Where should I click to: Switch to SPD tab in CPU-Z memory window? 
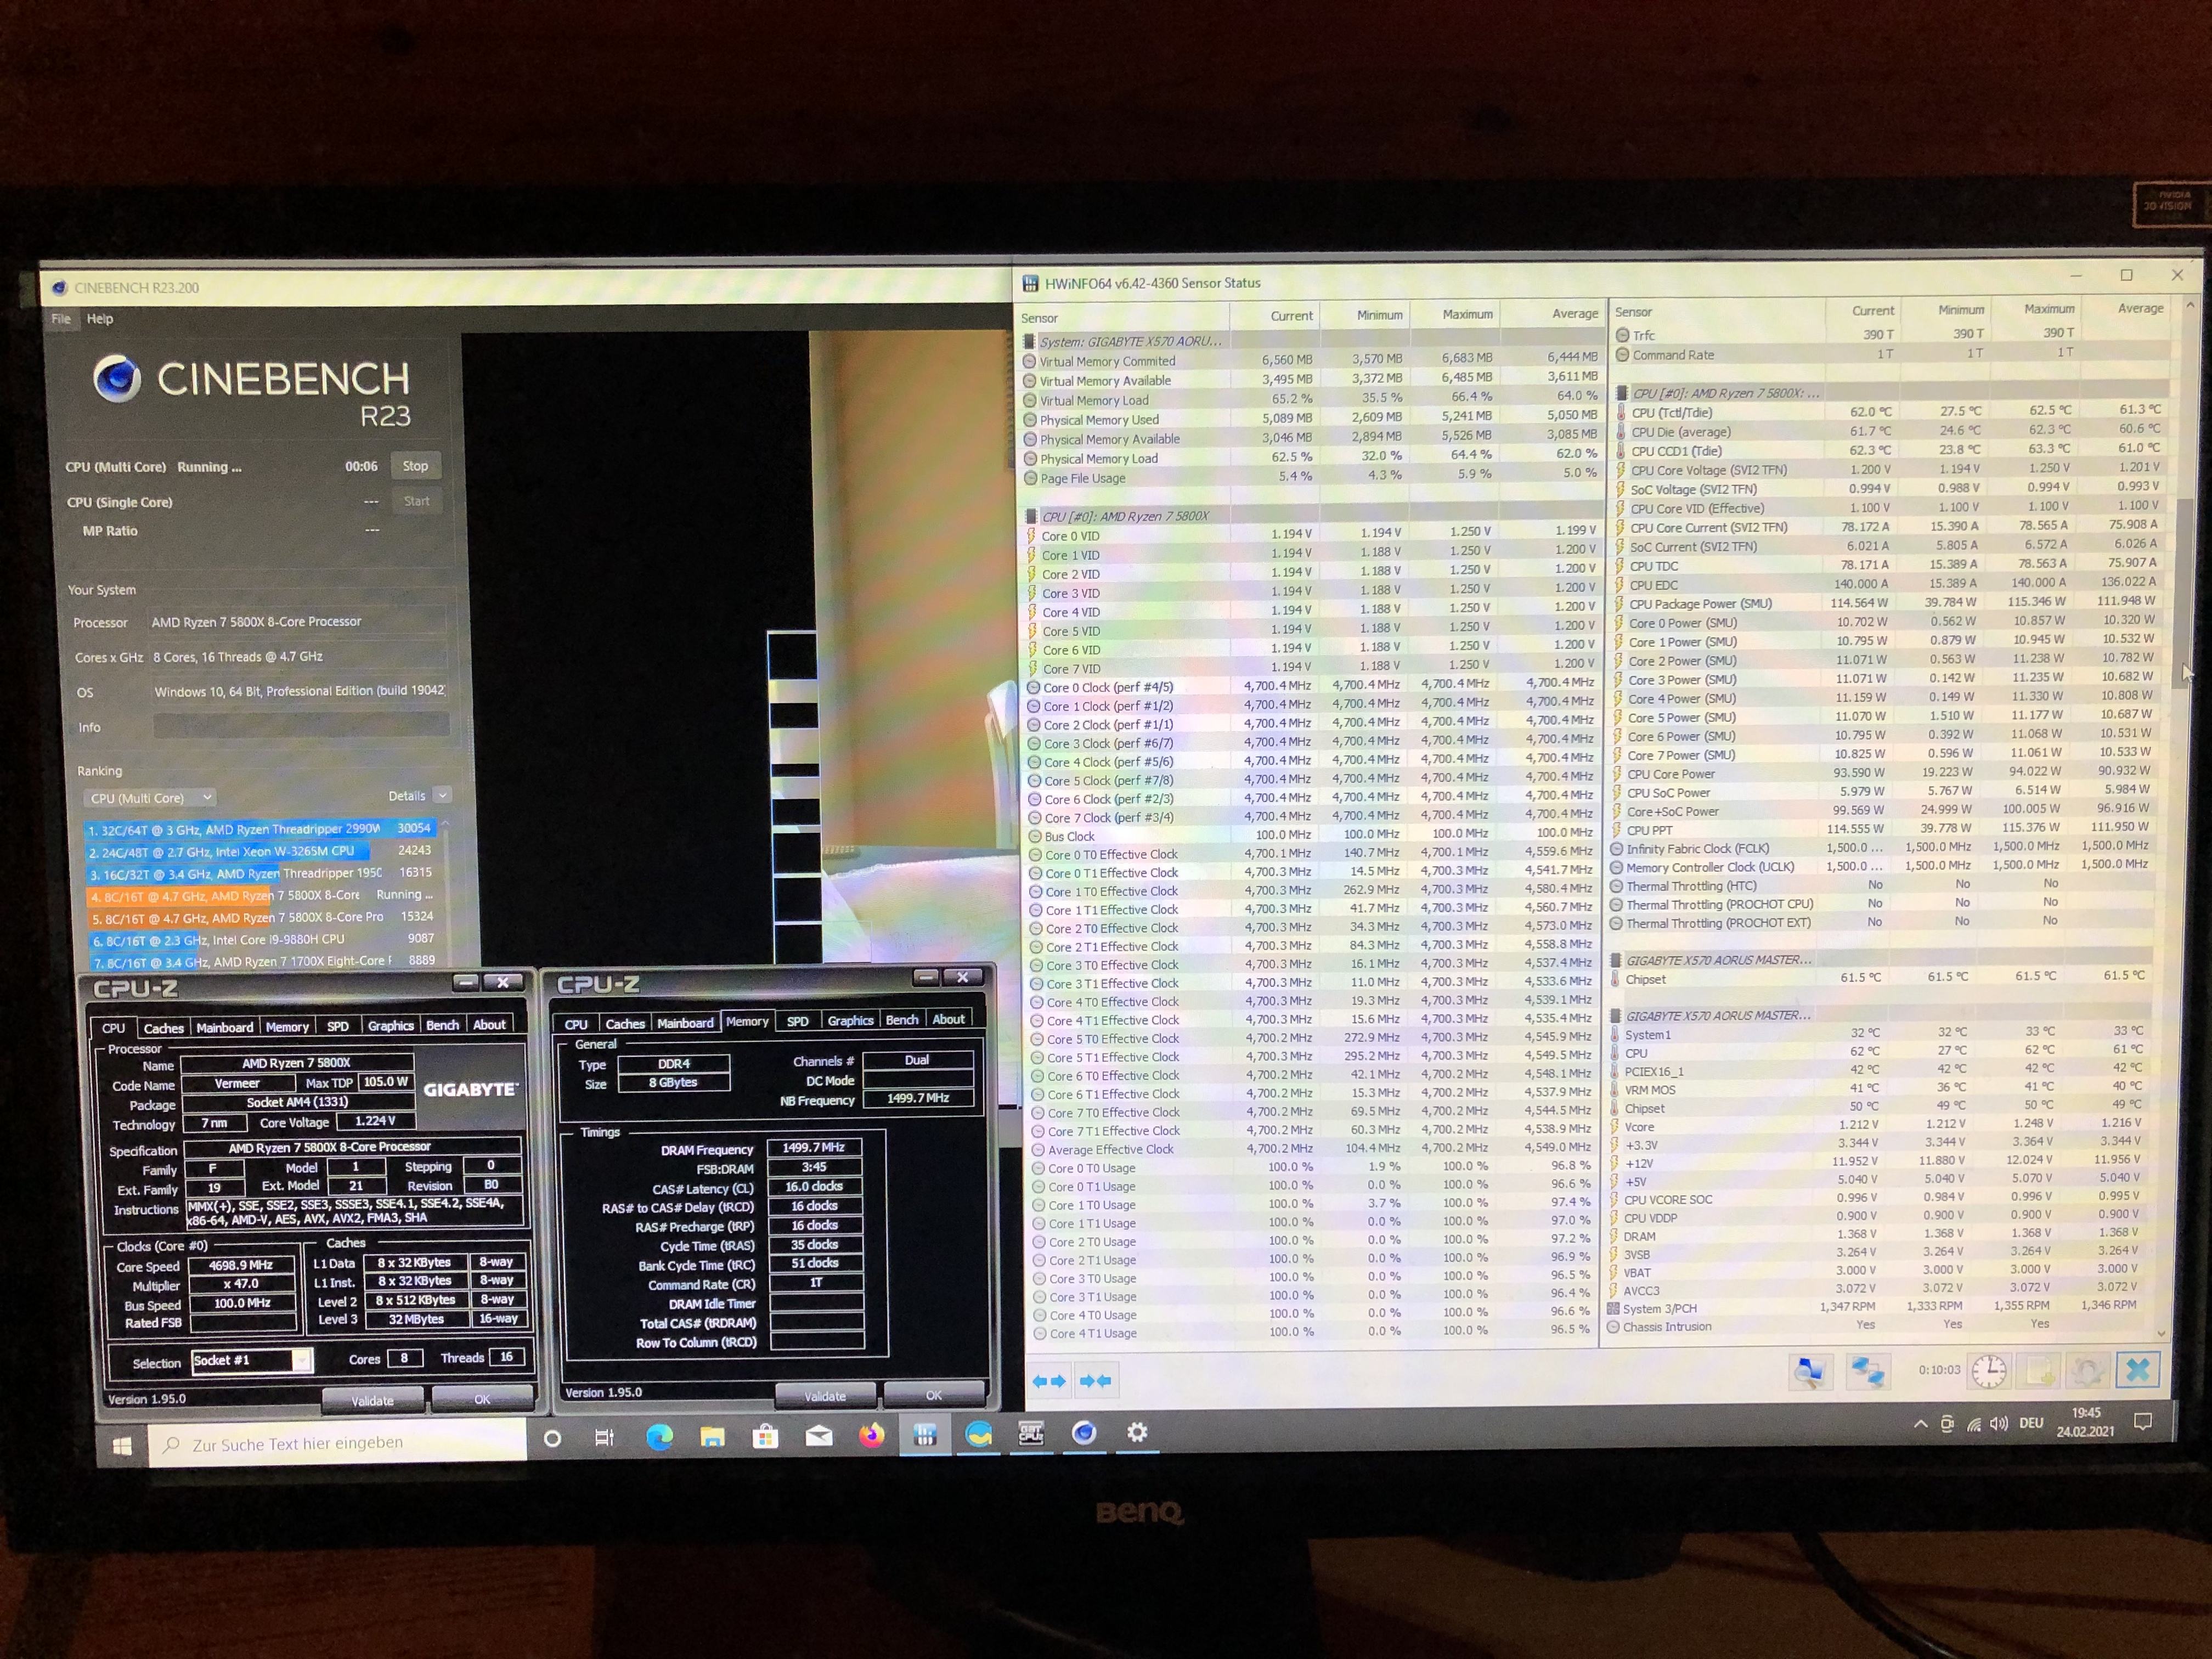(x=797, y=1021)
